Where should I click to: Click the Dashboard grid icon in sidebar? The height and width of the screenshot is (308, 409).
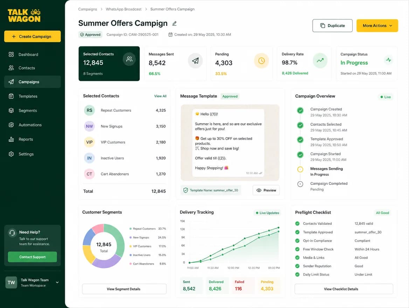pos(11,55)
